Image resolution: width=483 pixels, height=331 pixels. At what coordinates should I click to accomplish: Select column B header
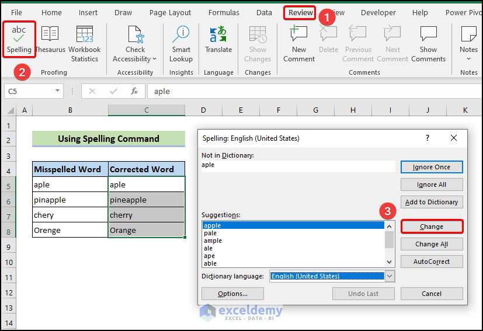[x=70, y=110]
